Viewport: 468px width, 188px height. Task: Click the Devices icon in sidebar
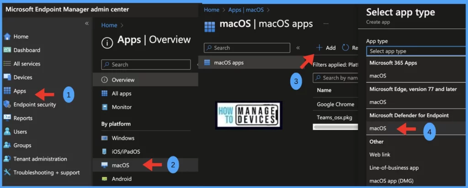pyautogui.click(x=7, y=77)
